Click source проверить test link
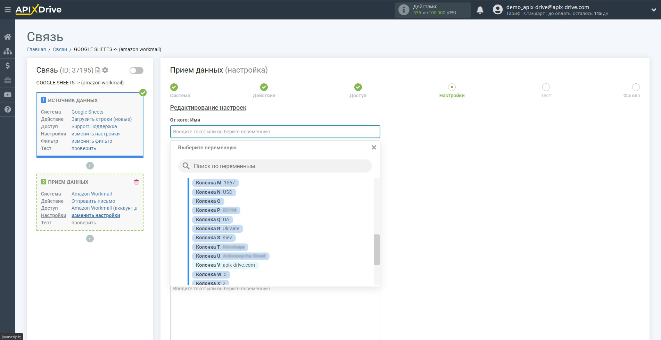Screen dimensions: 661x340 [84, 148]
